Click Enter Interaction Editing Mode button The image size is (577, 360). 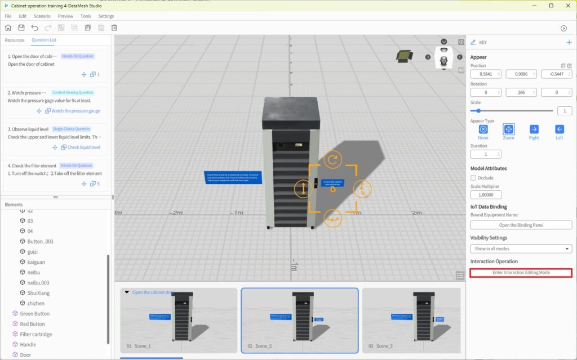521,273
